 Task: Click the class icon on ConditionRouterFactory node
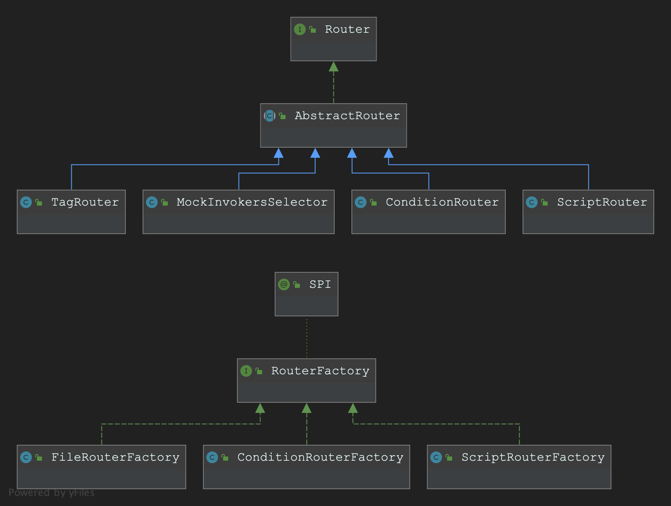coord(212,457)
